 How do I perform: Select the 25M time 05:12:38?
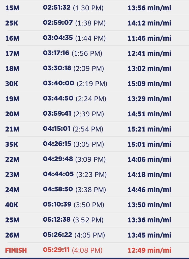[57, 220]
